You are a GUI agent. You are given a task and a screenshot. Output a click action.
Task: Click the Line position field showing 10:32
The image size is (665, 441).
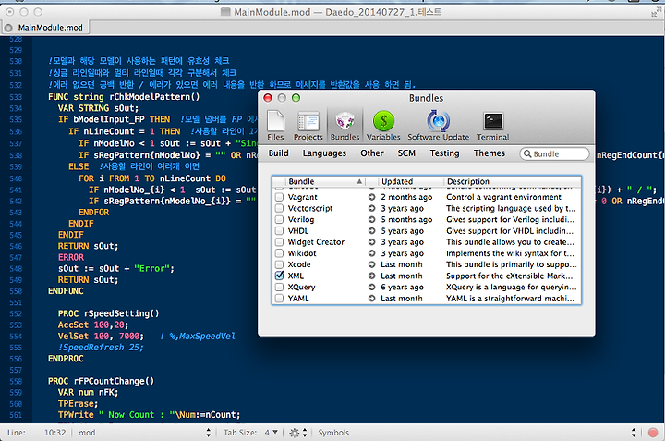click(55, 433)
